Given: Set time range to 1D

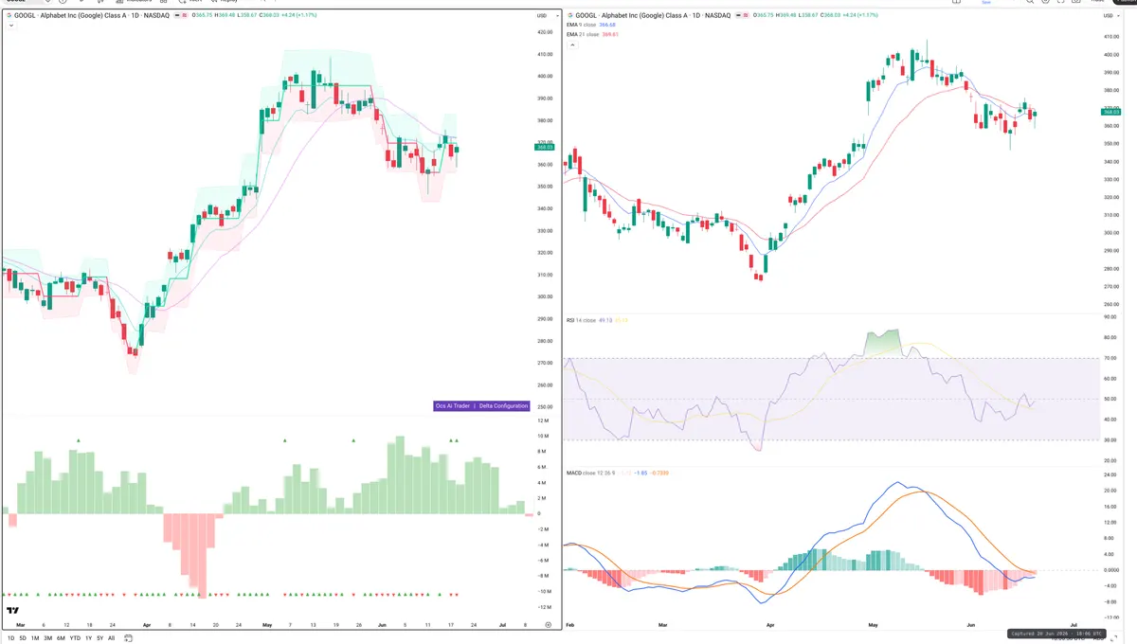Looking at the screenshot, I should [10, 638].
